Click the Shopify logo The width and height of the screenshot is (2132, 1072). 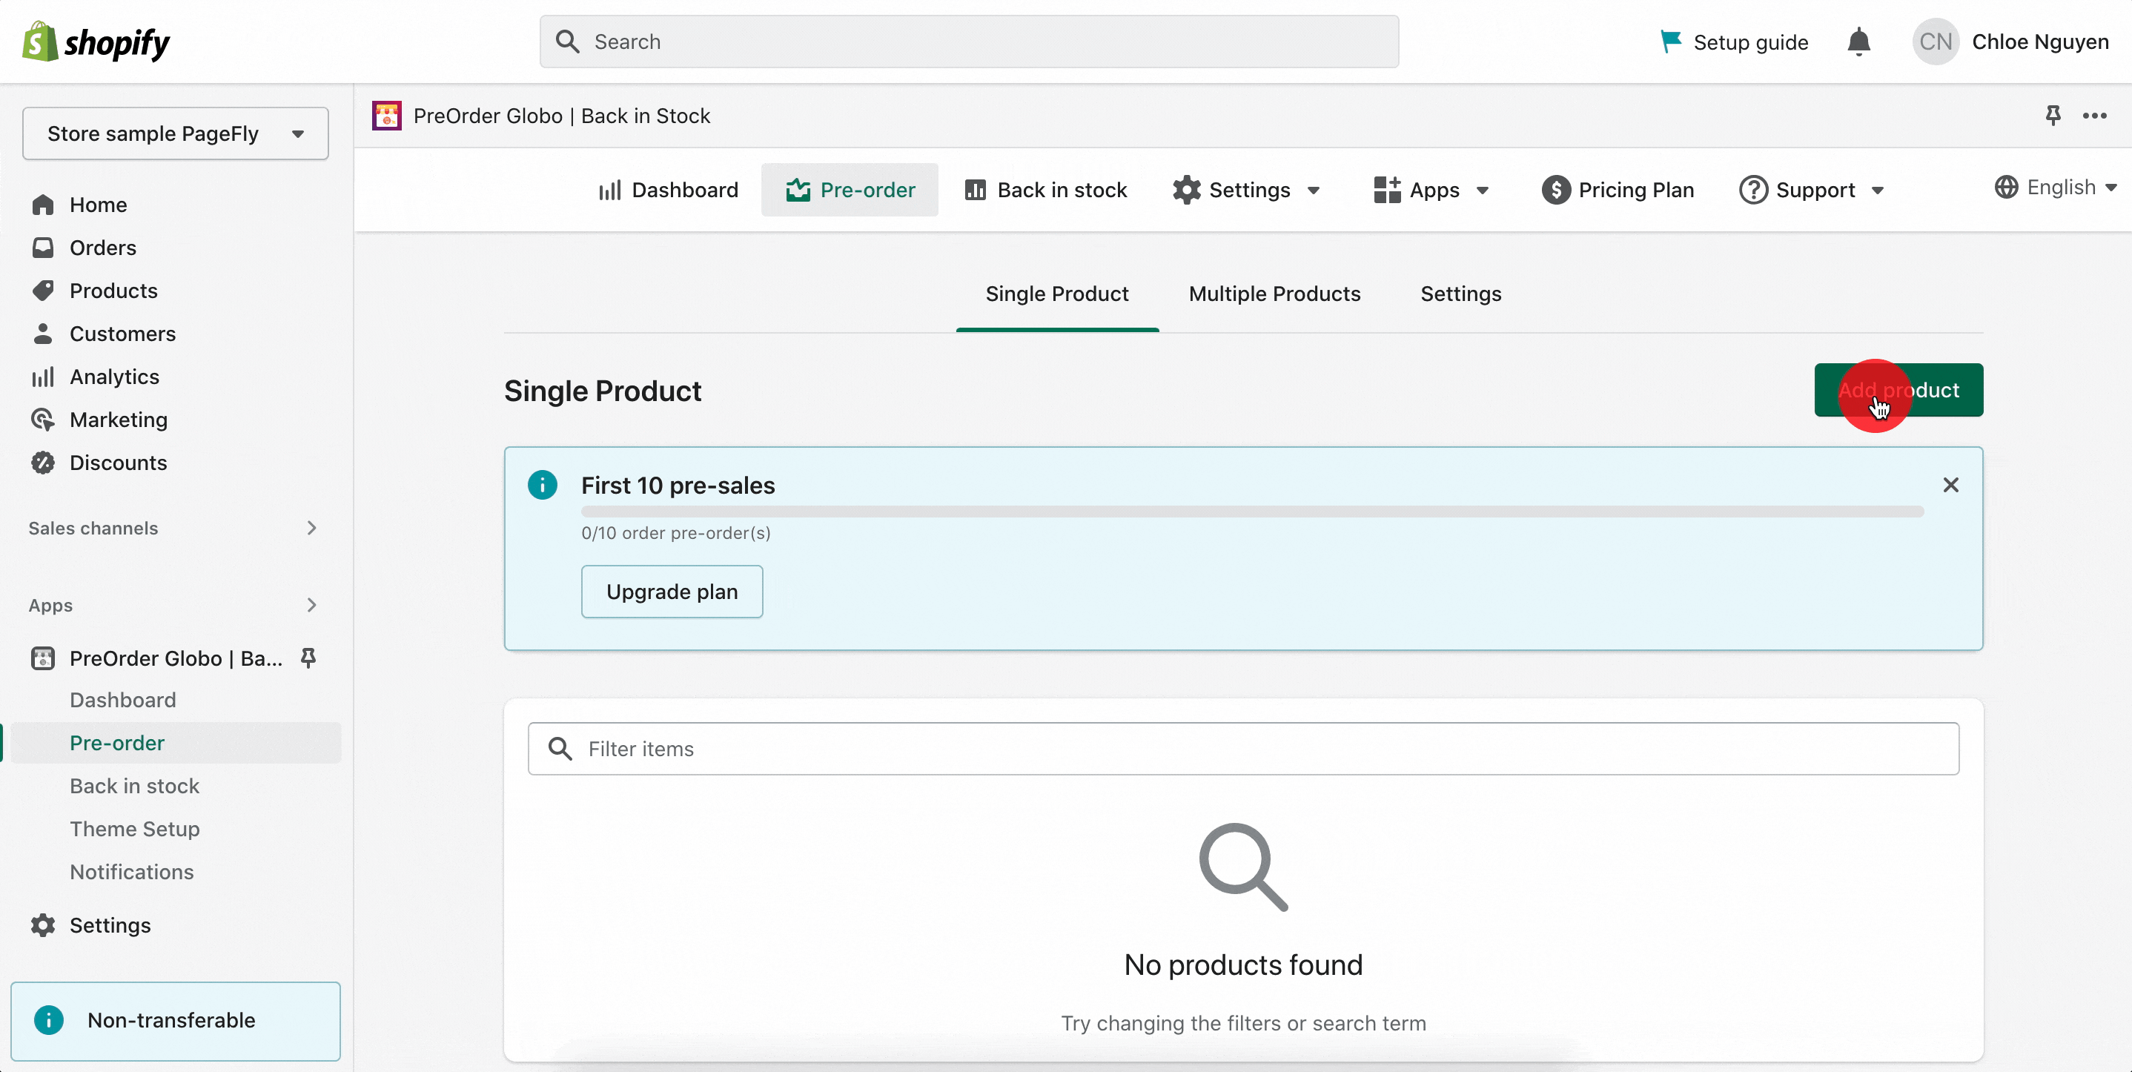coord(96,42)
